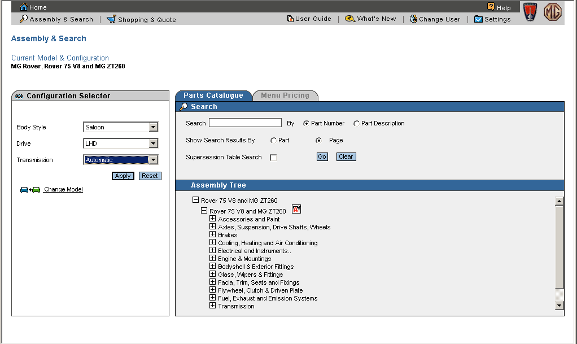Open Help question mark icon

[x=491, y=6]
